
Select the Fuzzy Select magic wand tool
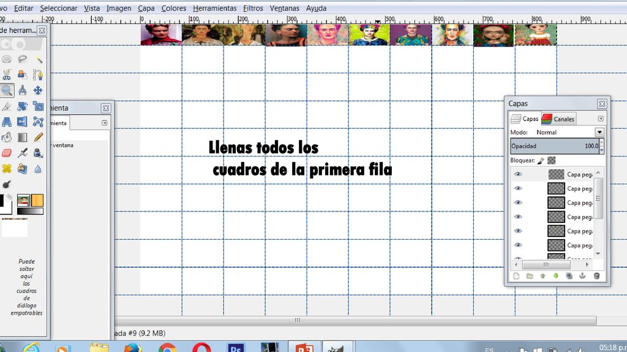(38, 59)
